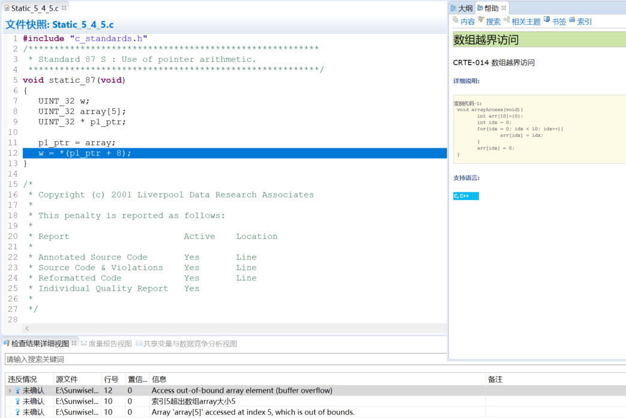626x418 pixels.
Task: Sort by the 违反情况 column header
Action: click(x=29, y=379)
